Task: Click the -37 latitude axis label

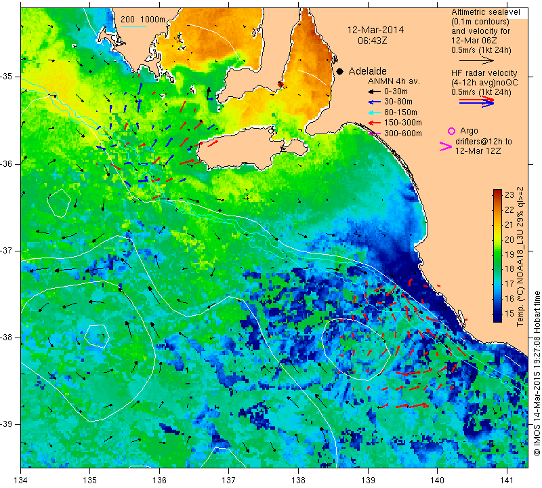Action: click(7, 250)
